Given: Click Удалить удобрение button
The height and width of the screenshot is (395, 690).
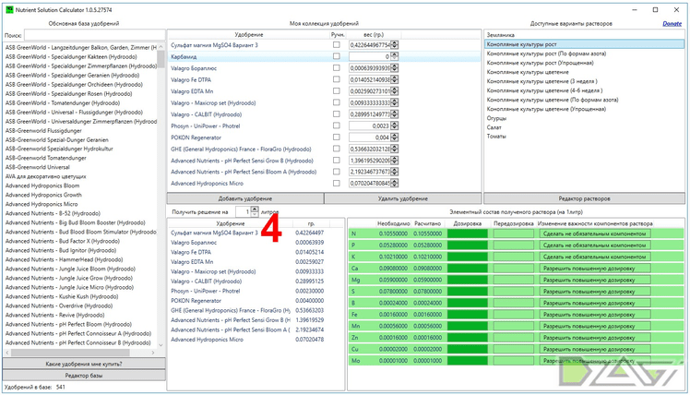Looking at the screenshot, I should pyautogui.click(x=402, y=198).
